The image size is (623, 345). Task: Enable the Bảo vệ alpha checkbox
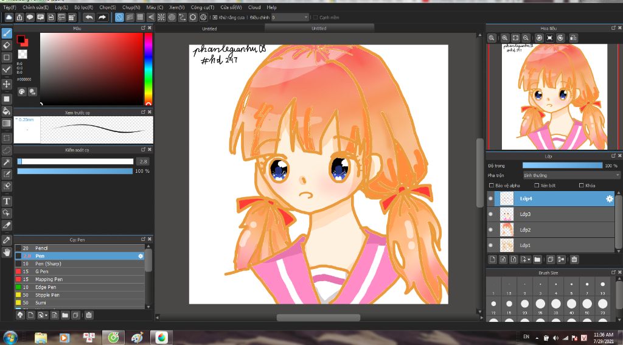(491, 186)
